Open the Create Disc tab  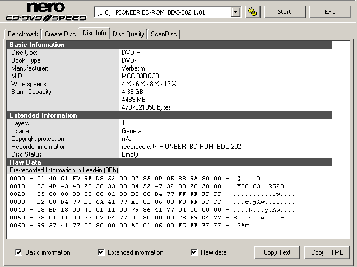point(60,34)
